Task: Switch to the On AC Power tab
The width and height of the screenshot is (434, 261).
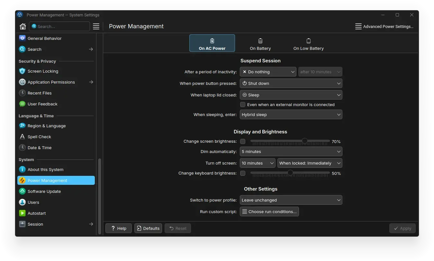Action: point(212,43)
